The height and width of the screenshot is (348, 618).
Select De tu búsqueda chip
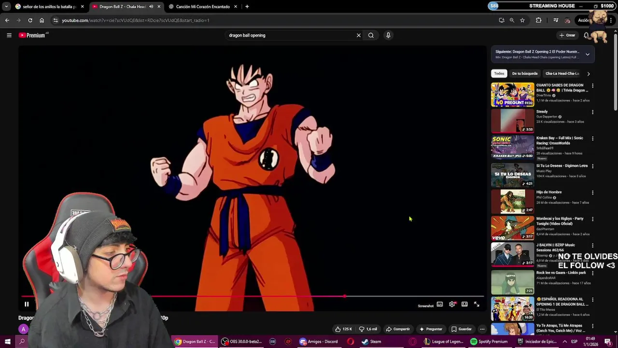tap(525, 73)
